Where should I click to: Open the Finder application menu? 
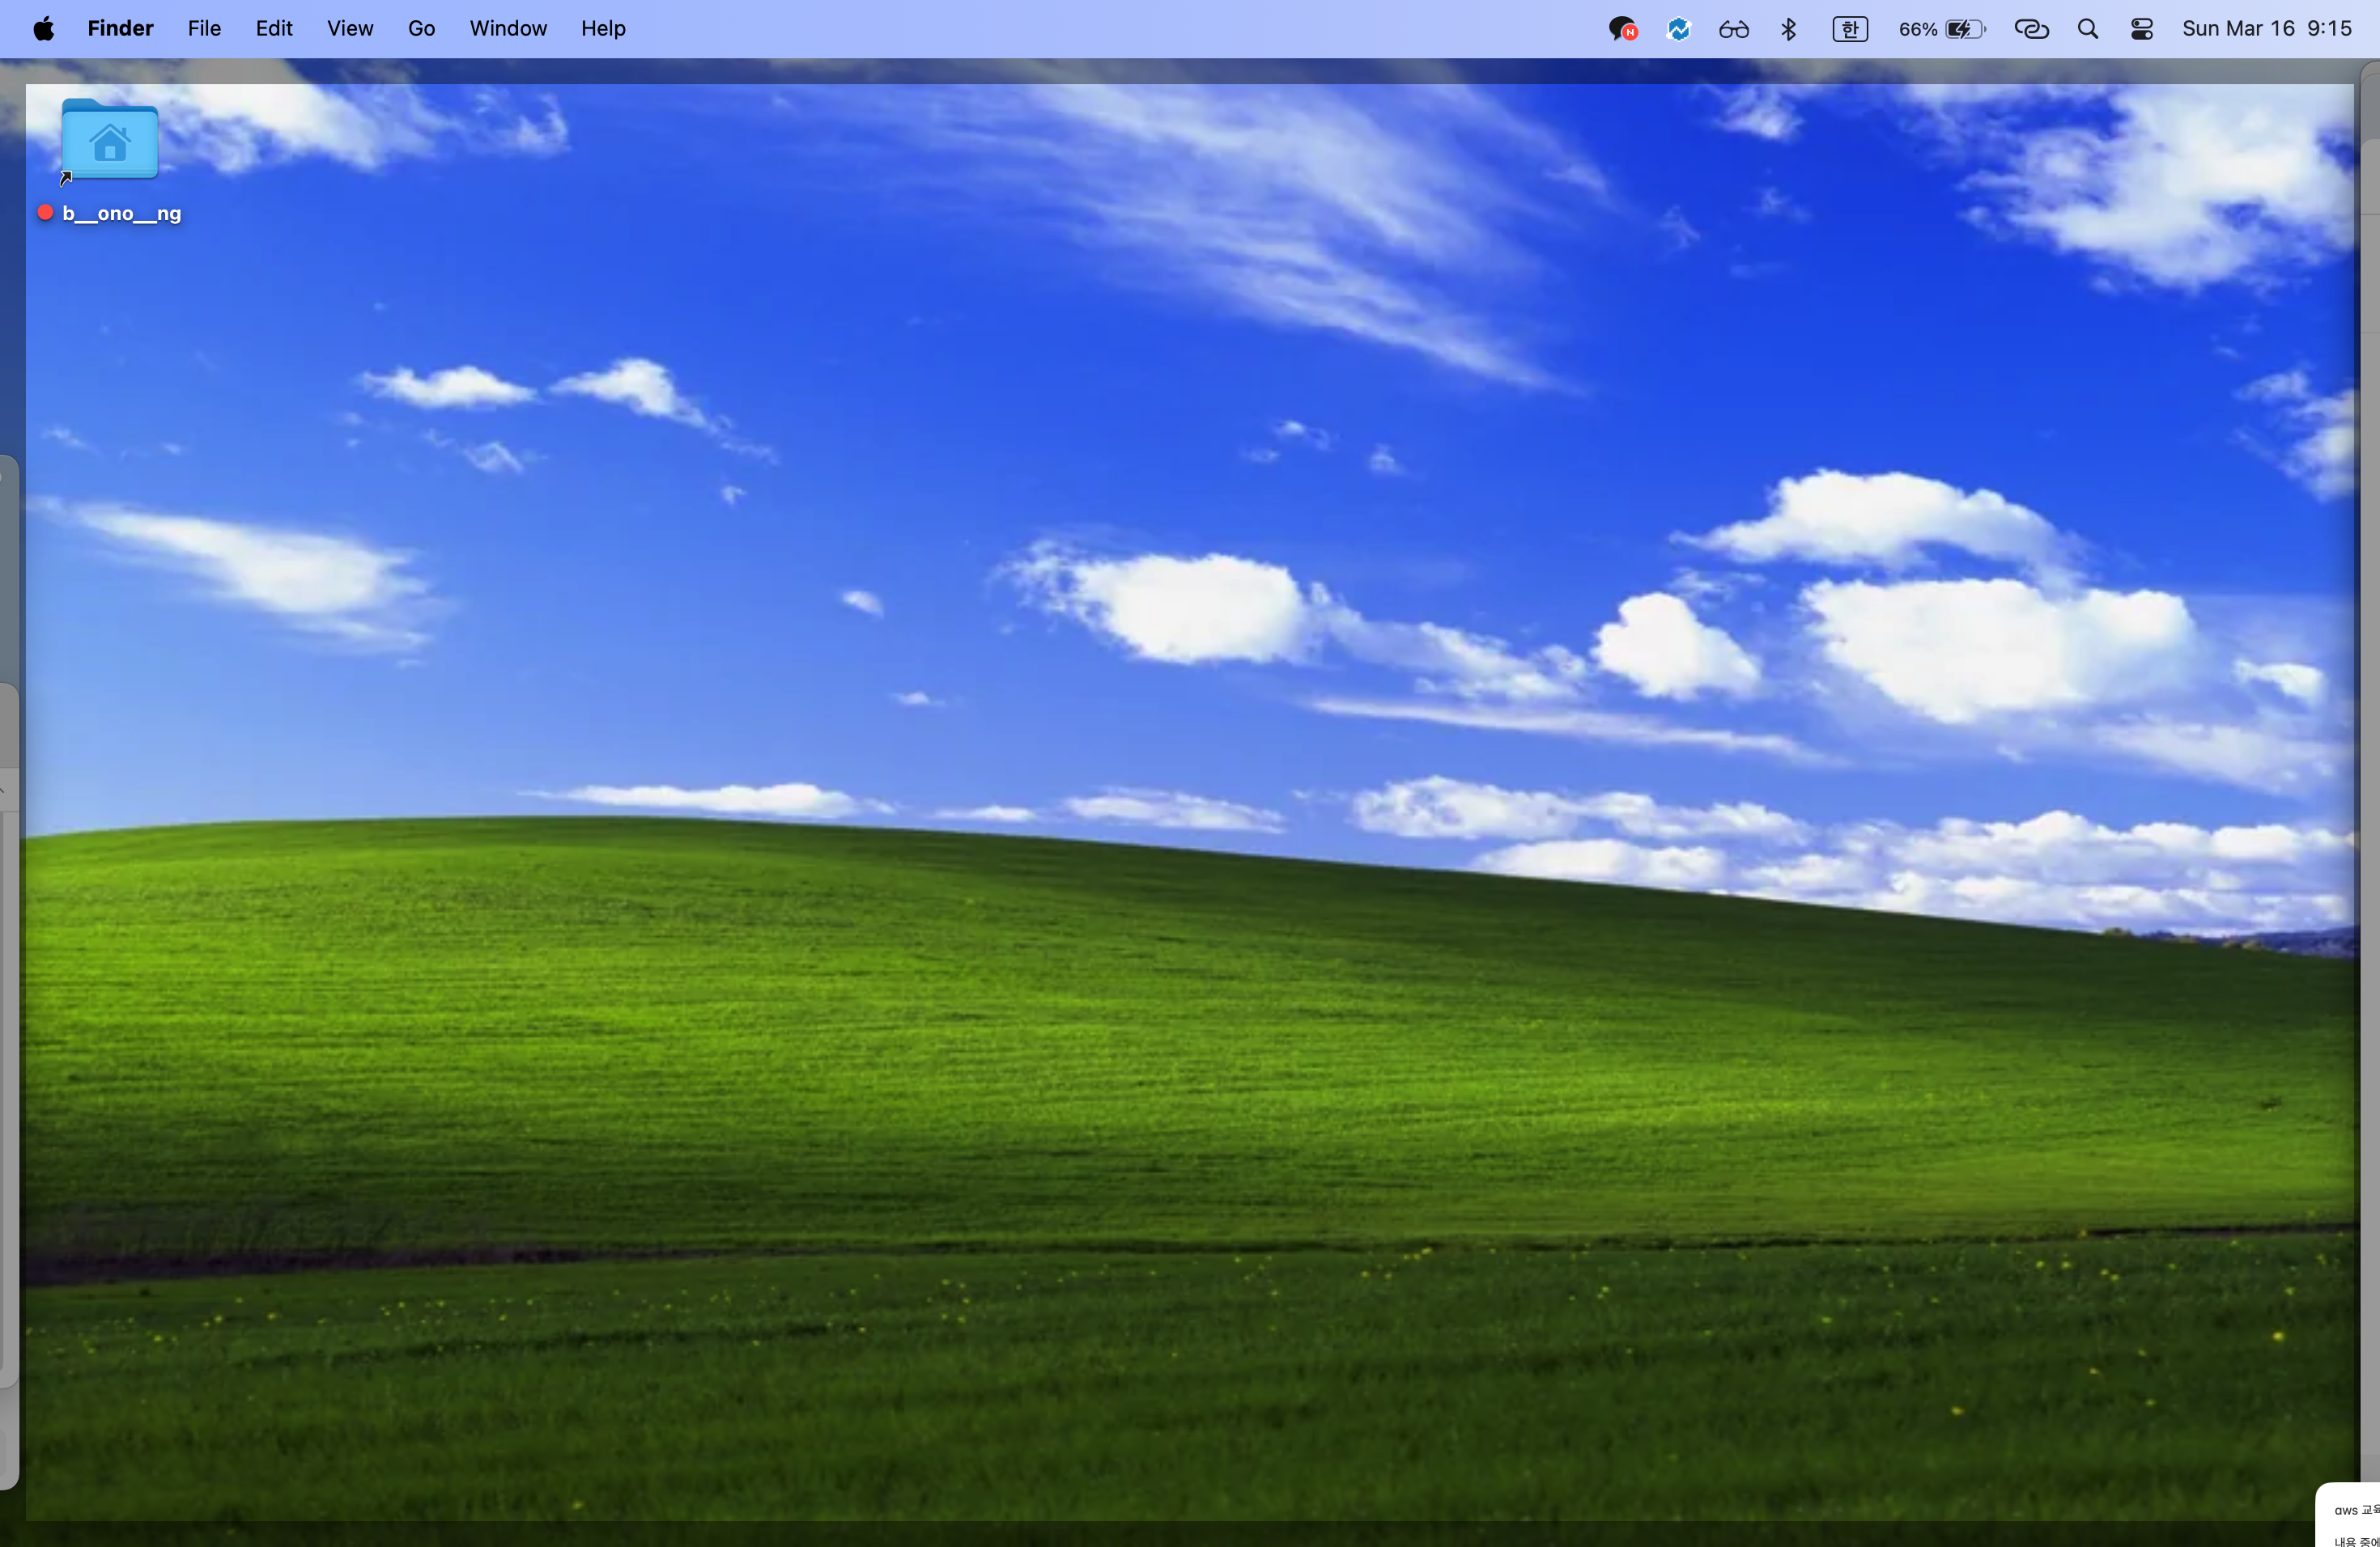coord(120,28)
